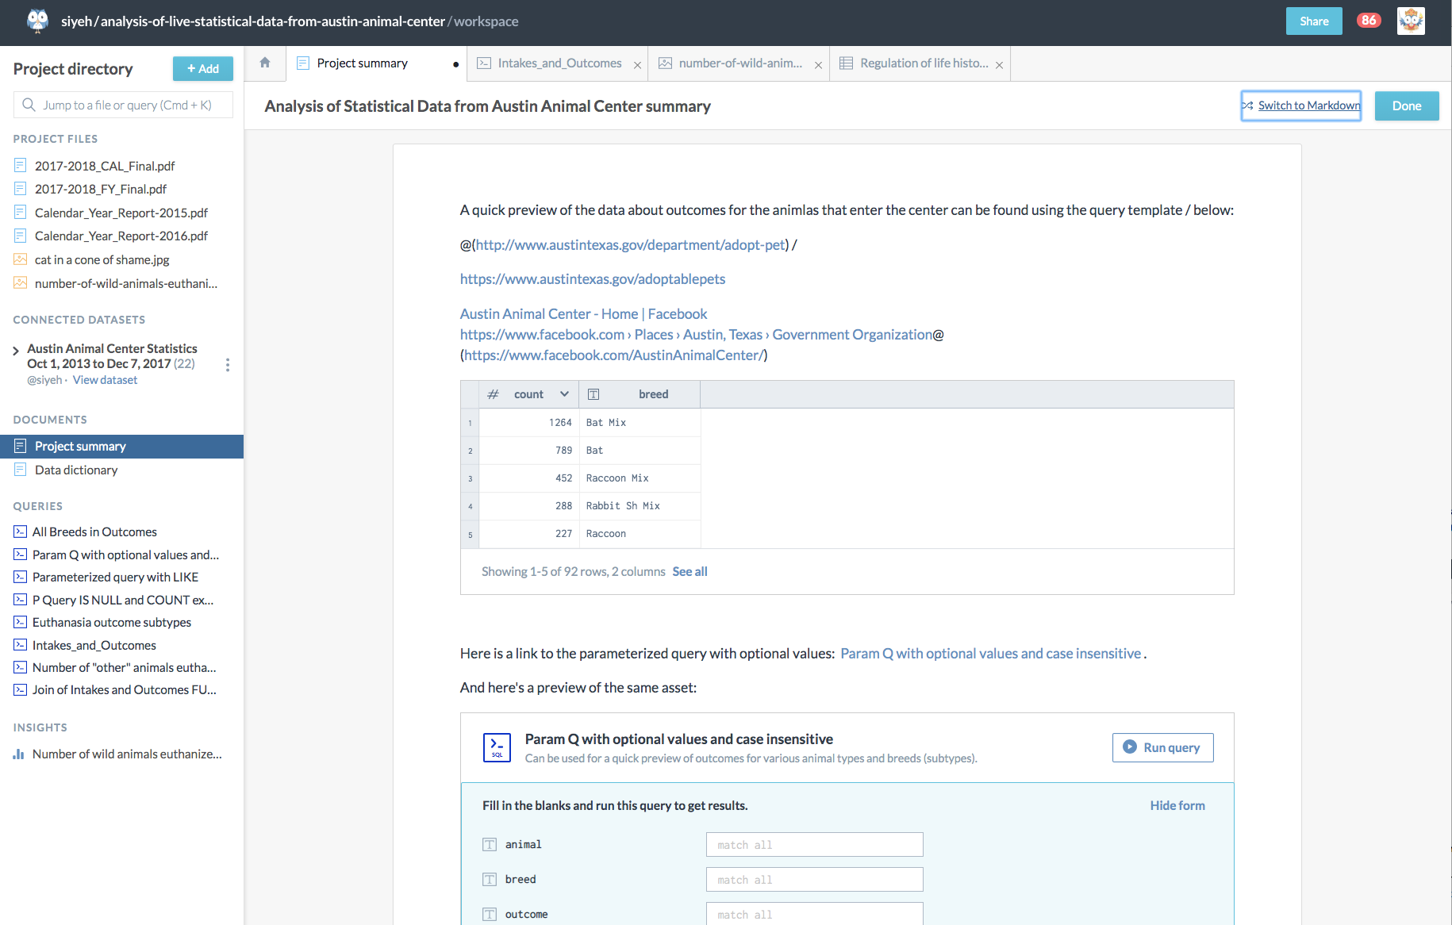Click the project name breadcrumb in header
The image size is (1452, 925).
click(273, 21)
